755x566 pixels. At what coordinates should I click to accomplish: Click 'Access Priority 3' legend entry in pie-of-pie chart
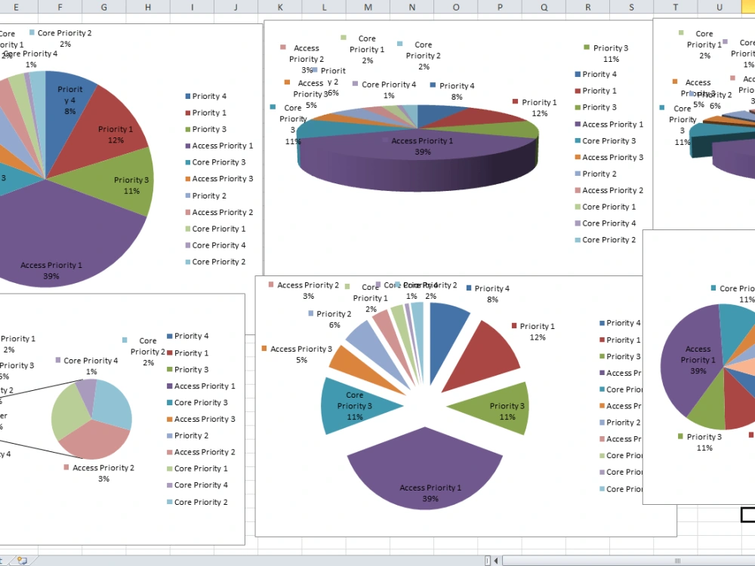202,419
